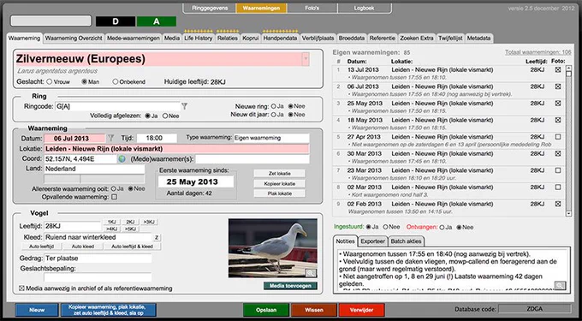The width and height of the screenshot is (582, 321).
Task: Click the gull photo thumbnail
Action: tap(272, 248)
